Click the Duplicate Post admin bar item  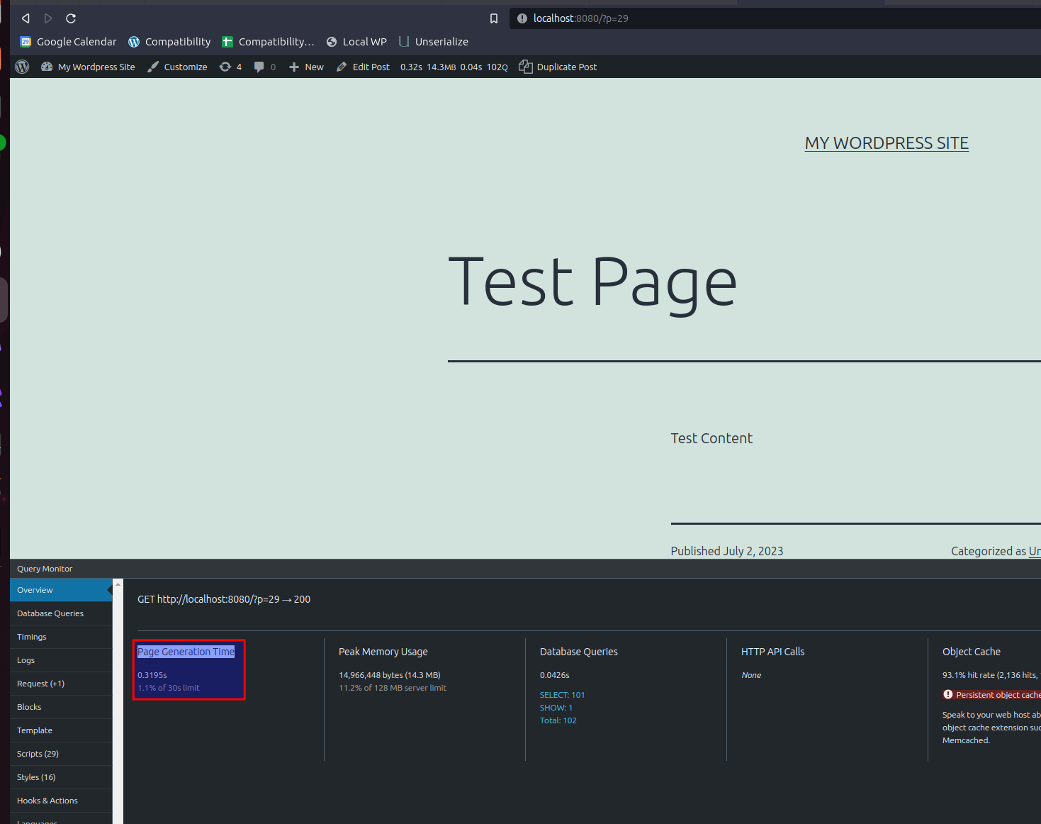point(558,67)
